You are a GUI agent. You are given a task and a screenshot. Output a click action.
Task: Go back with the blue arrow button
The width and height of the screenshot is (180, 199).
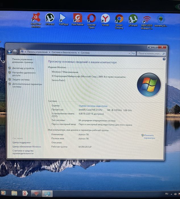[x=9, y=52]
